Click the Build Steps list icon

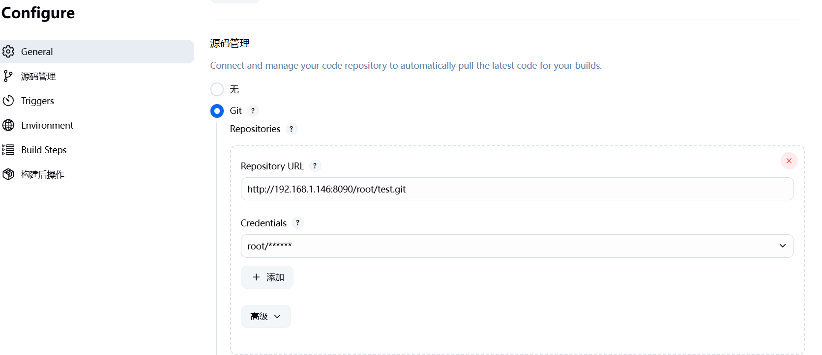click(x=8, y=150)
